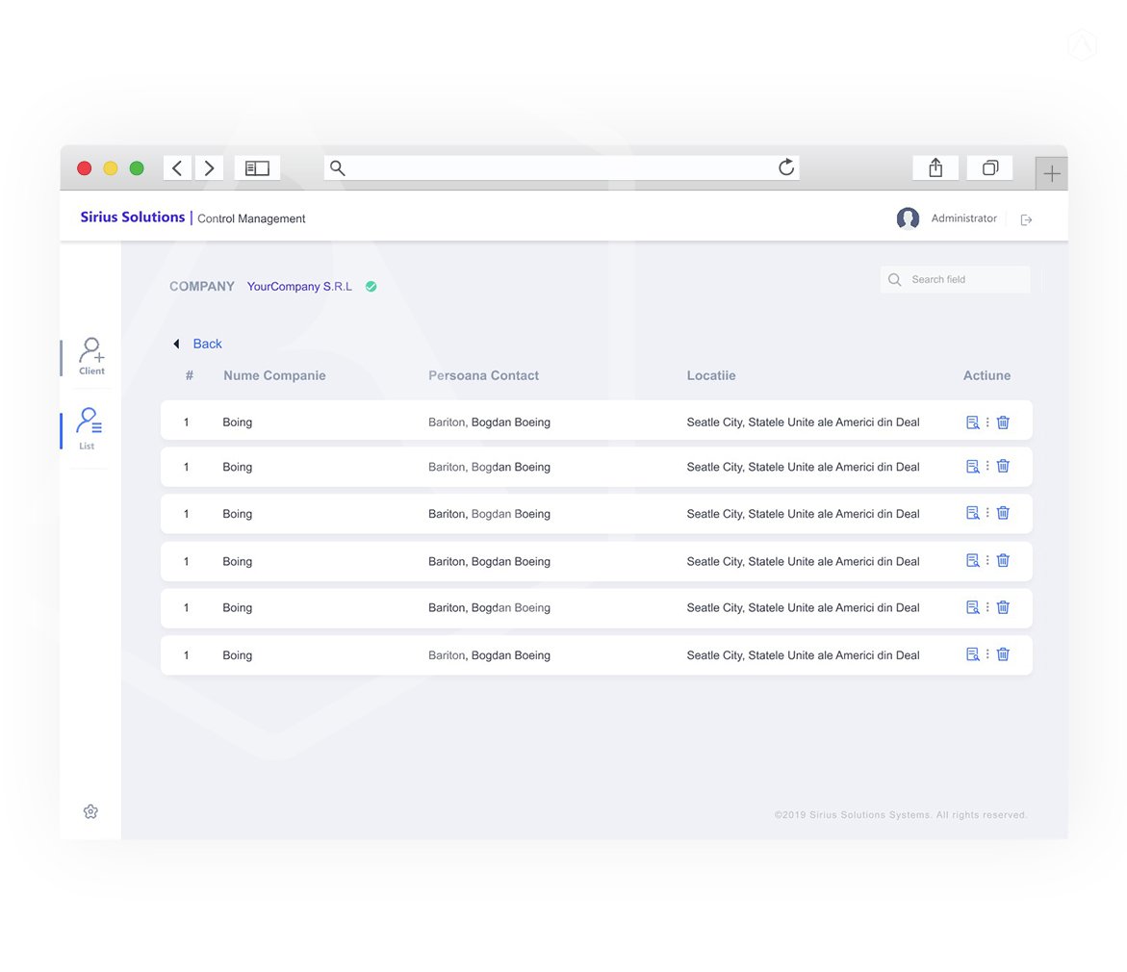
Task: Open settings gear in sidebar
Action: click(90, 811)
